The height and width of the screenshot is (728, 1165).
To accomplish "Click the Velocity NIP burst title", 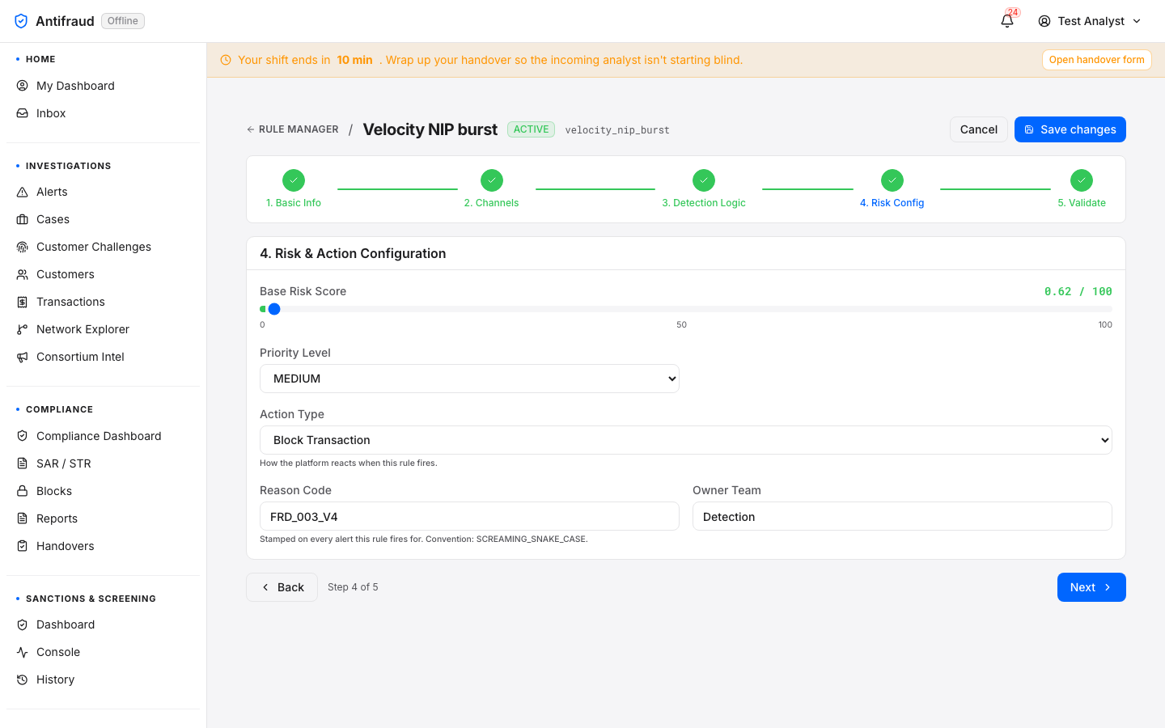I will pyautogui.click(x=430, y=129).
